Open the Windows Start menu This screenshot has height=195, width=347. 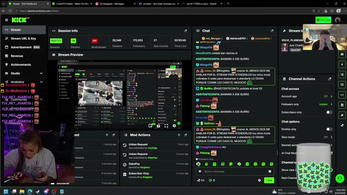point(6,191)
